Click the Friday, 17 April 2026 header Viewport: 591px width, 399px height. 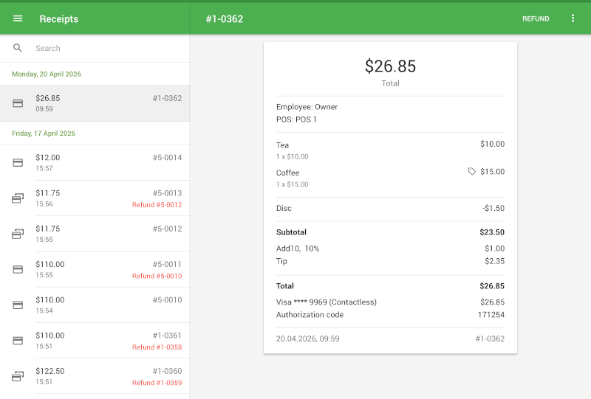pyautogui.click(x=44, y=133)
